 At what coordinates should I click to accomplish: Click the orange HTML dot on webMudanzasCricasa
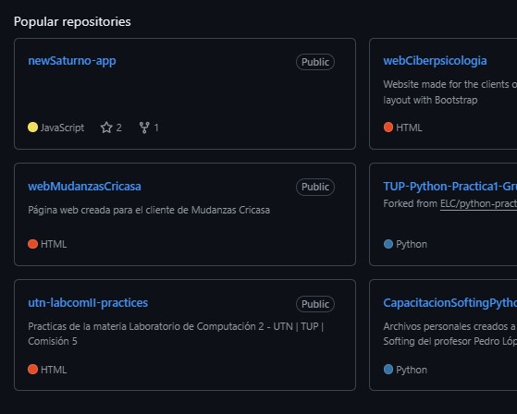coord(32,244)
